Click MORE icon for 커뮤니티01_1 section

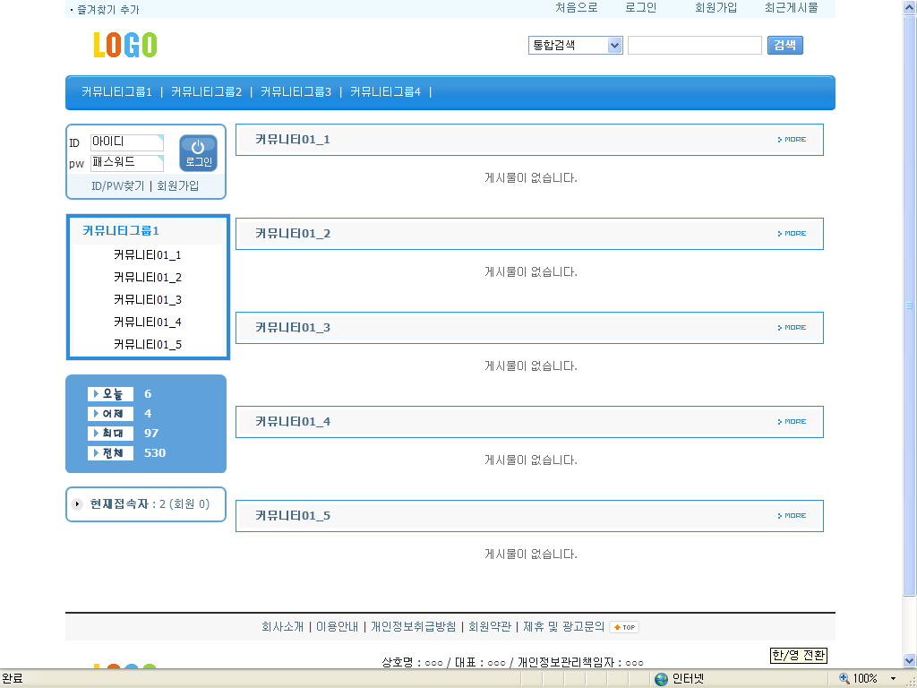pyautogui.click(x=792, y=140)
